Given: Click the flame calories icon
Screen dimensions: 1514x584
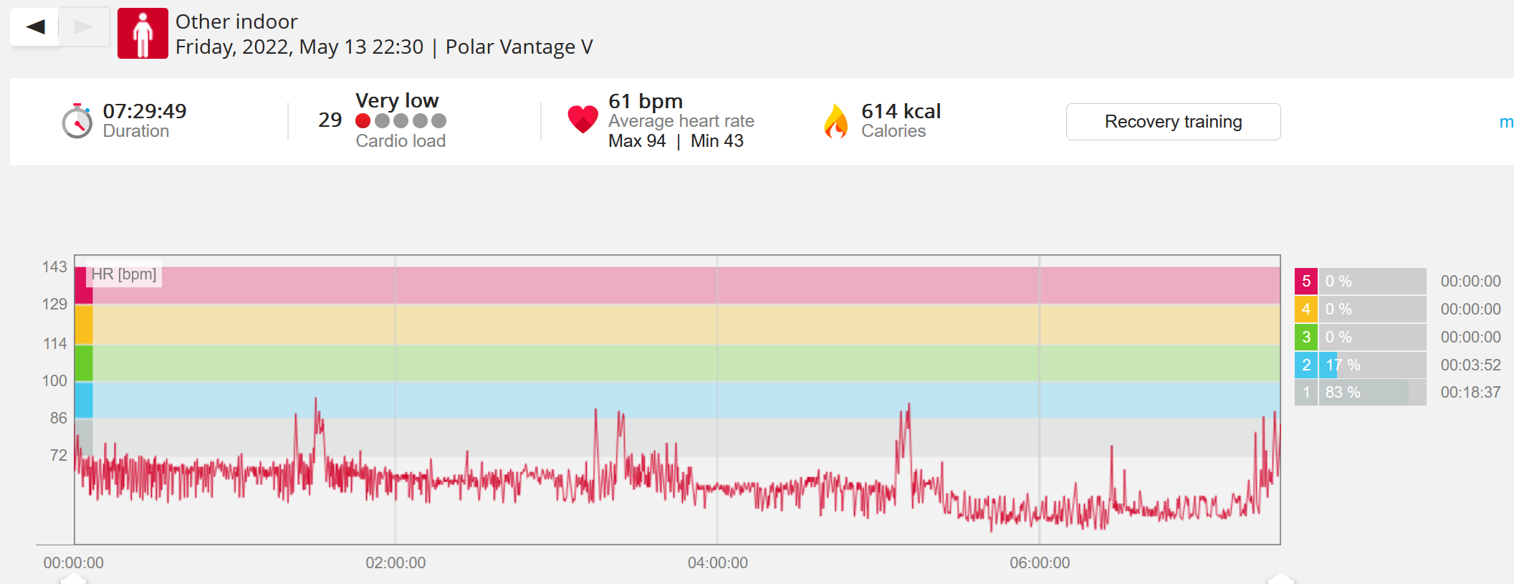Looking at the screenshot, I should point(835,121).
